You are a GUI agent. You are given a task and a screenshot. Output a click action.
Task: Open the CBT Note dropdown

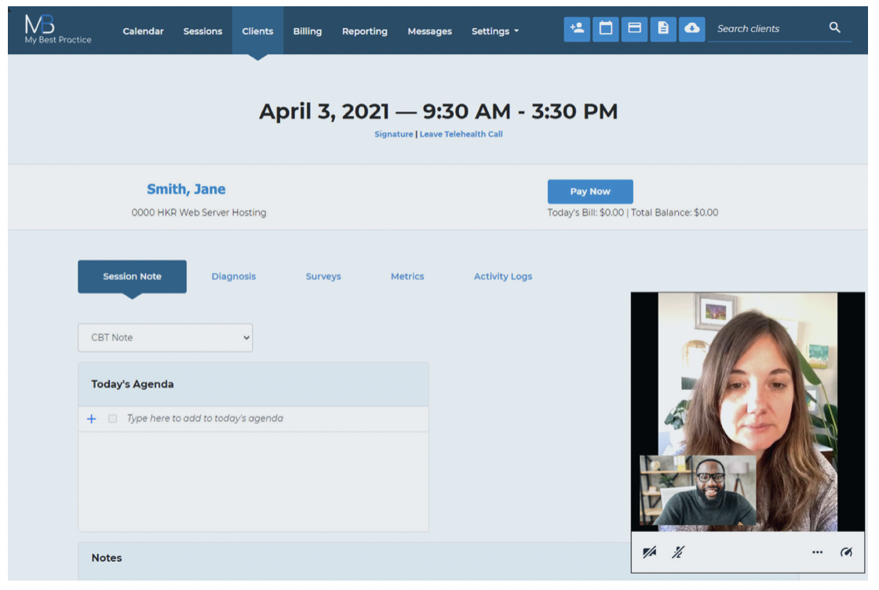click(165, 337)
